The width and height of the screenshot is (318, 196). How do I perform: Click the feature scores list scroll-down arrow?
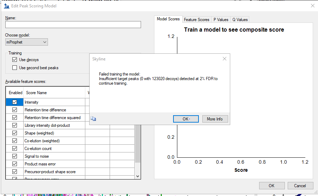(x=137, y=176)
